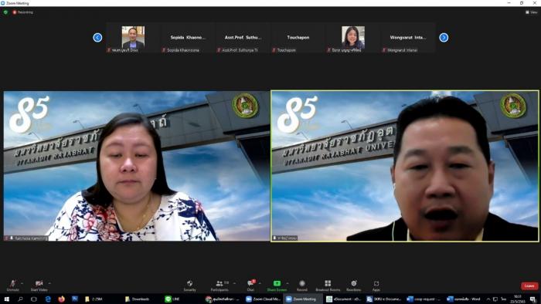Show hidden system tray icons chevron
The height and width of the screenshot is (304, 541).
[488, 299]
